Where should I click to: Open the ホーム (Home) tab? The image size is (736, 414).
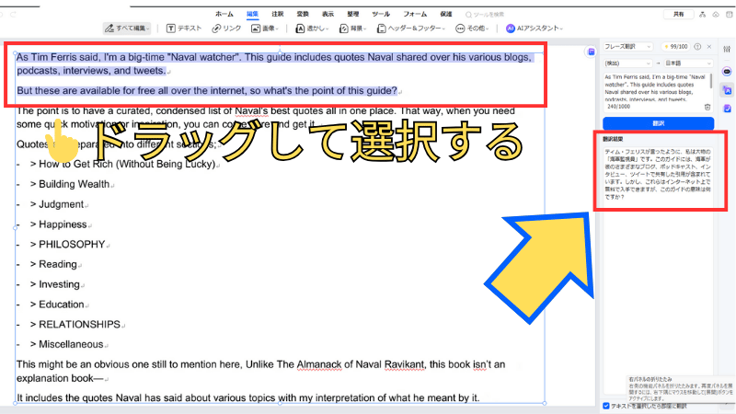(x=224, y=14)
